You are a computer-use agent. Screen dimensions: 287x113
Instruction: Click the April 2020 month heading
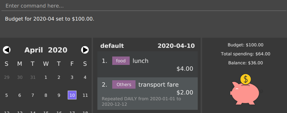point(46,50)
